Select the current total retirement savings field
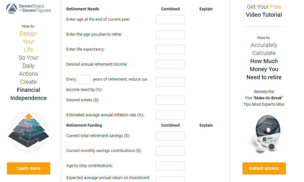304x182 pixels. point(170,136)
